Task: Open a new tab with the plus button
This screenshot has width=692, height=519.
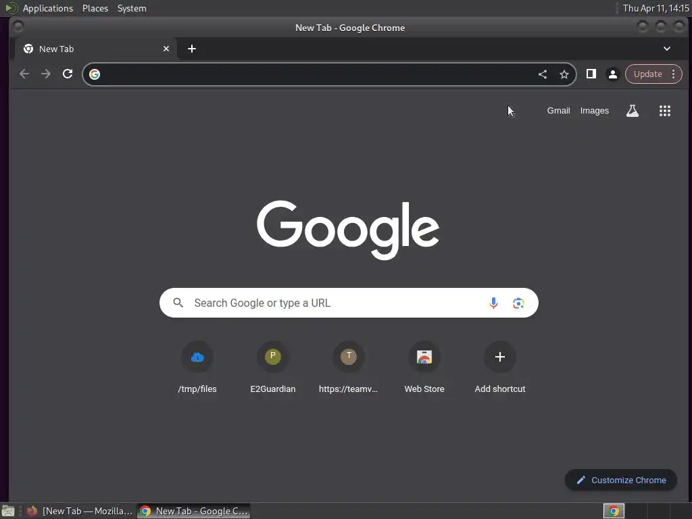Action: click(191, 49)
